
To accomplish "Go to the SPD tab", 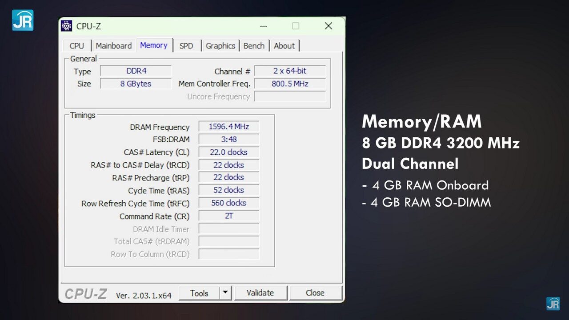I will [x=186, y=45].
